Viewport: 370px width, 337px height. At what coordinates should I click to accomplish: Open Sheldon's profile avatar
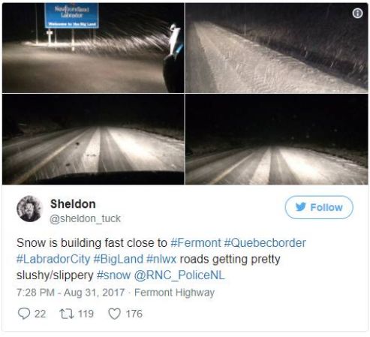pos(29,209)
